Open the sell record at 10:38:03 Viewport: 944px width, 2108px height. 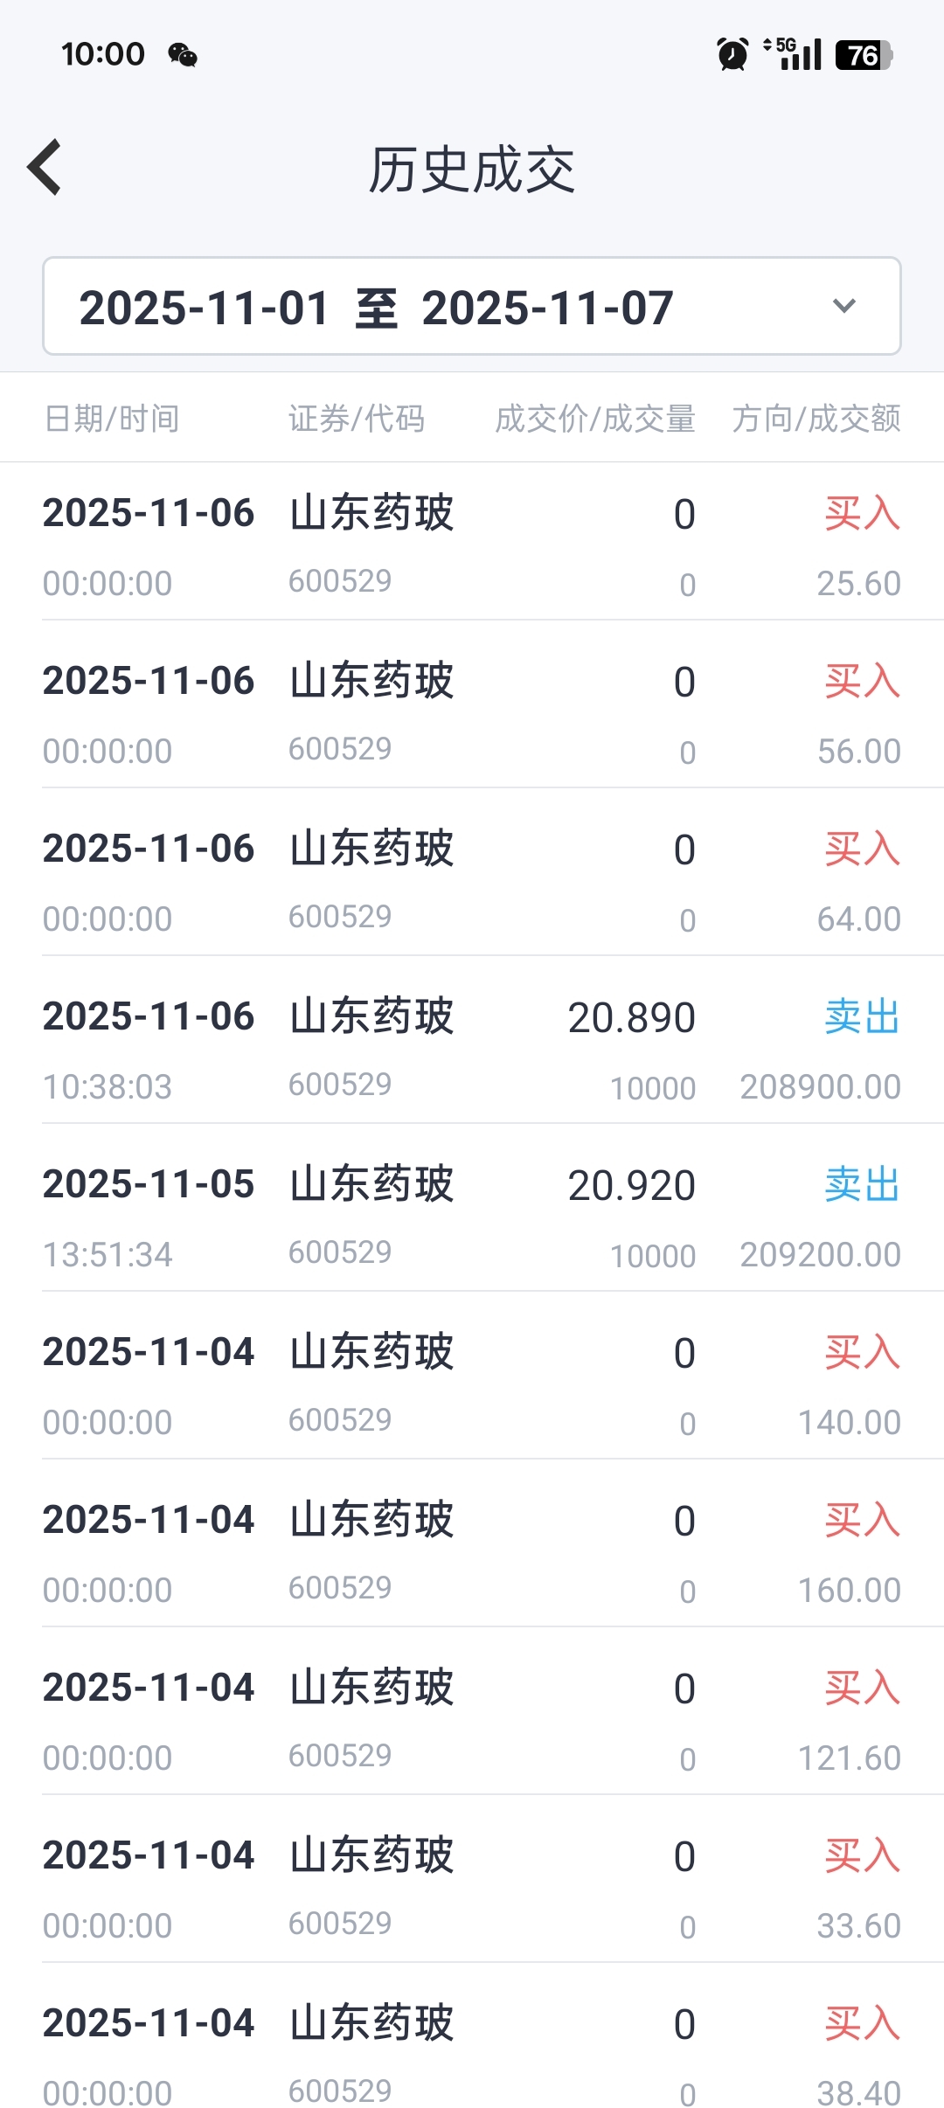coord(472,1050)
